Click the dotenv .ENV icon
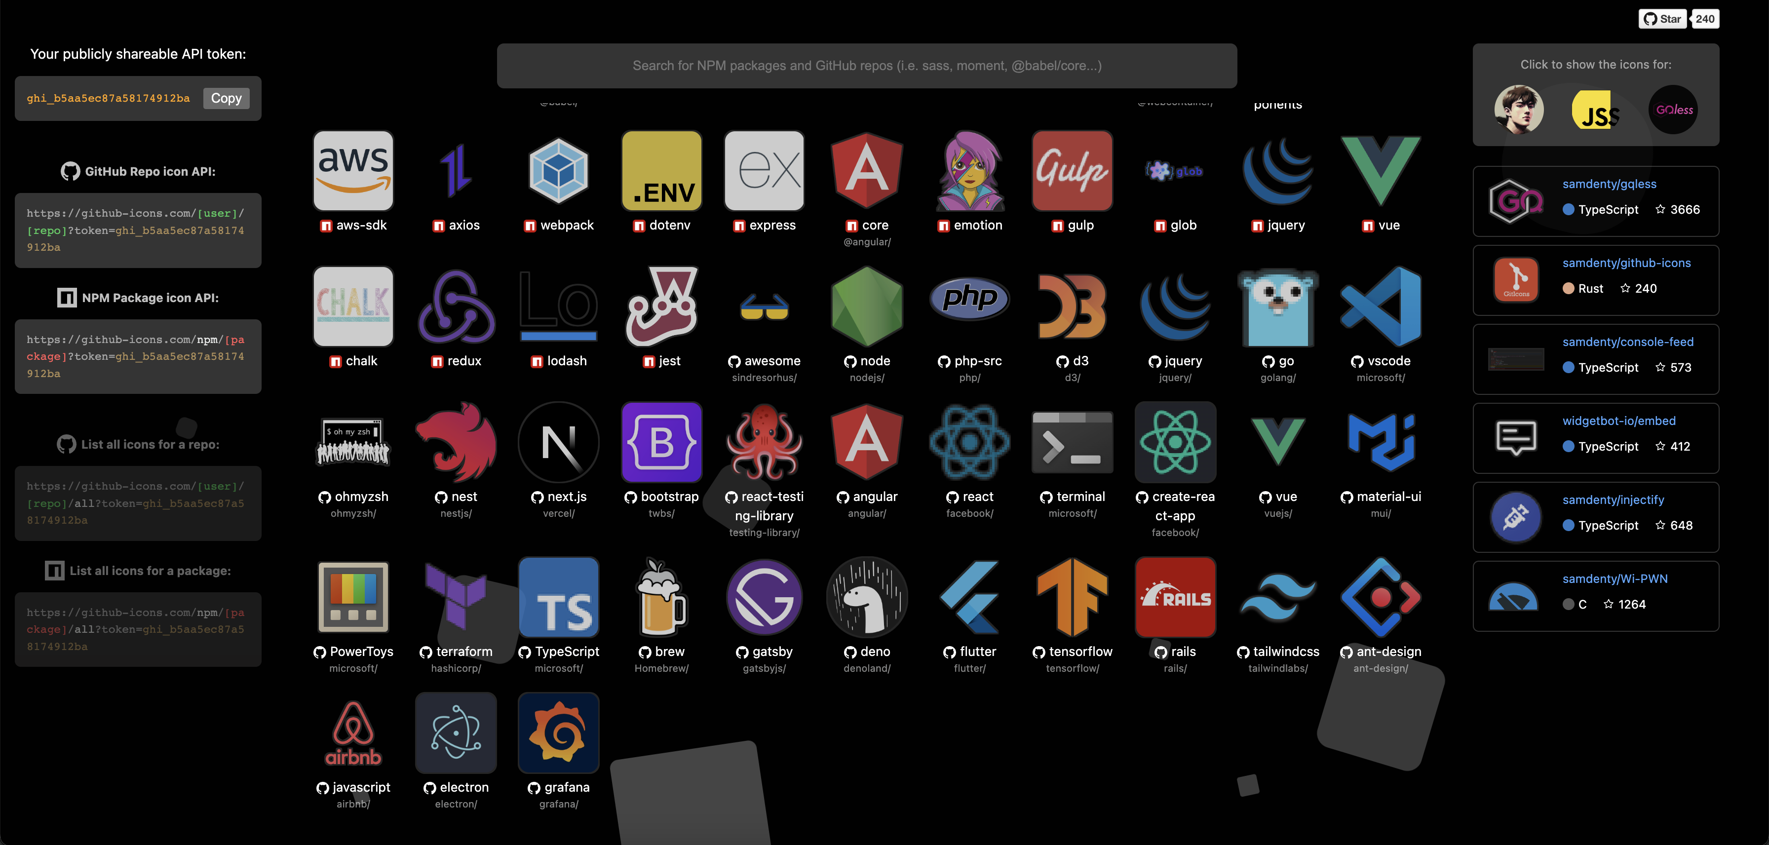The height and width of the screenshot is (845, 1769). [x=661, y=170]
